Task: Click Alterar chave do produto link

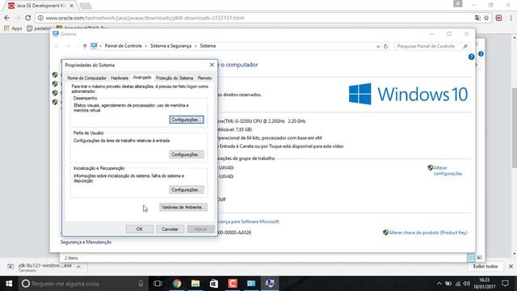Action: click(427, 233)
